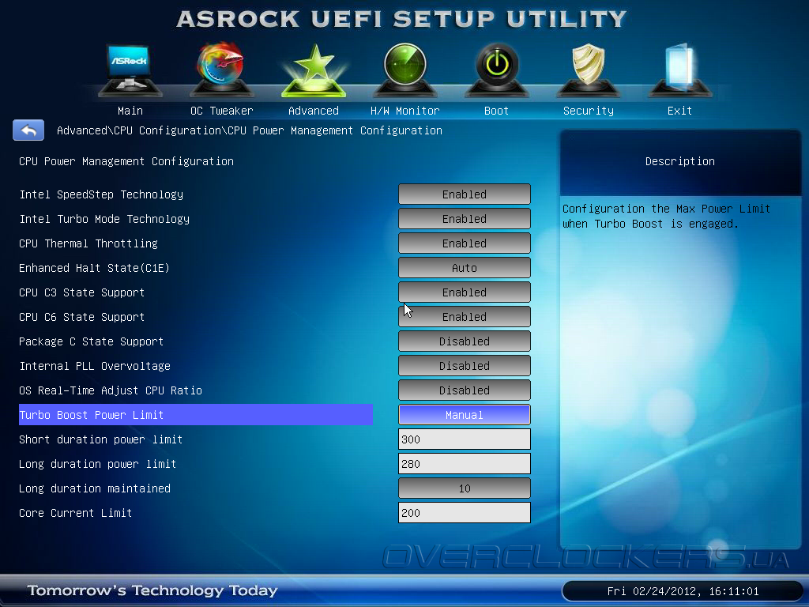Select CPU C3 State Support label
Image resolution: width=809 pixels, height=607 pixels.
[x=81, y=292]
